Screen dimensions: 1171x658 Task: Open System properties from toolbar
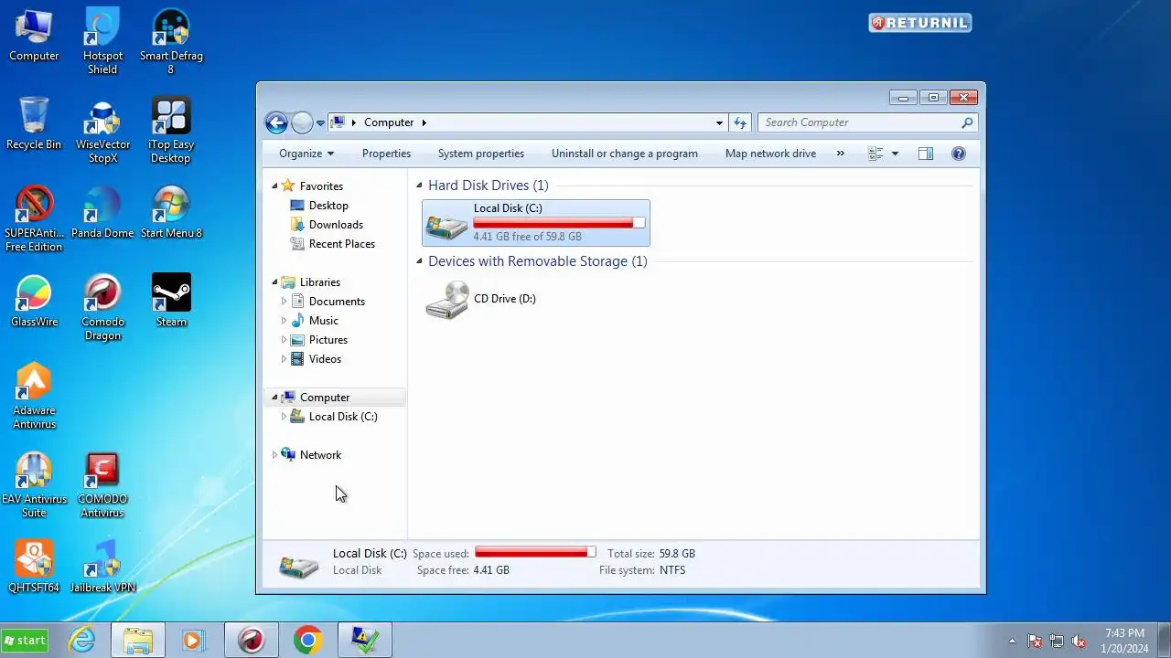(x=481, y=154)
